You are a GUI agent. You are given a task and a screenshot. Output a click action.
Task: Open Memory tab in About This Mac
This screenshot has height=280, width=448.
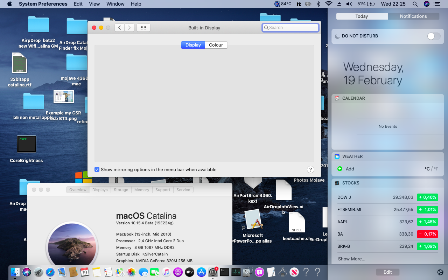click(x=142, y=190)
